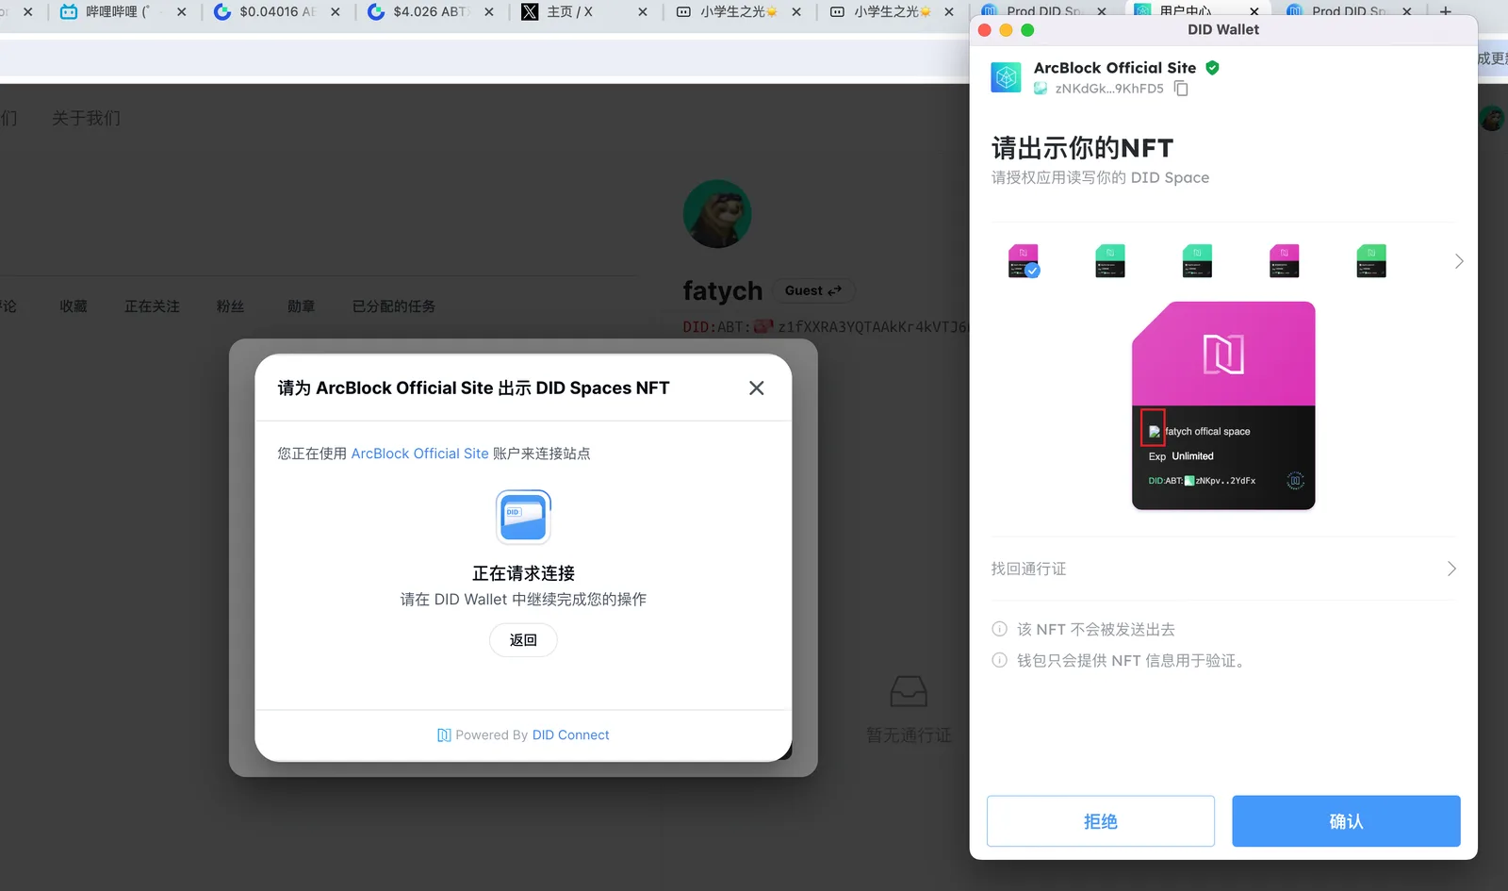Click the 'fatych' username heading on the page

click(723, 290)
